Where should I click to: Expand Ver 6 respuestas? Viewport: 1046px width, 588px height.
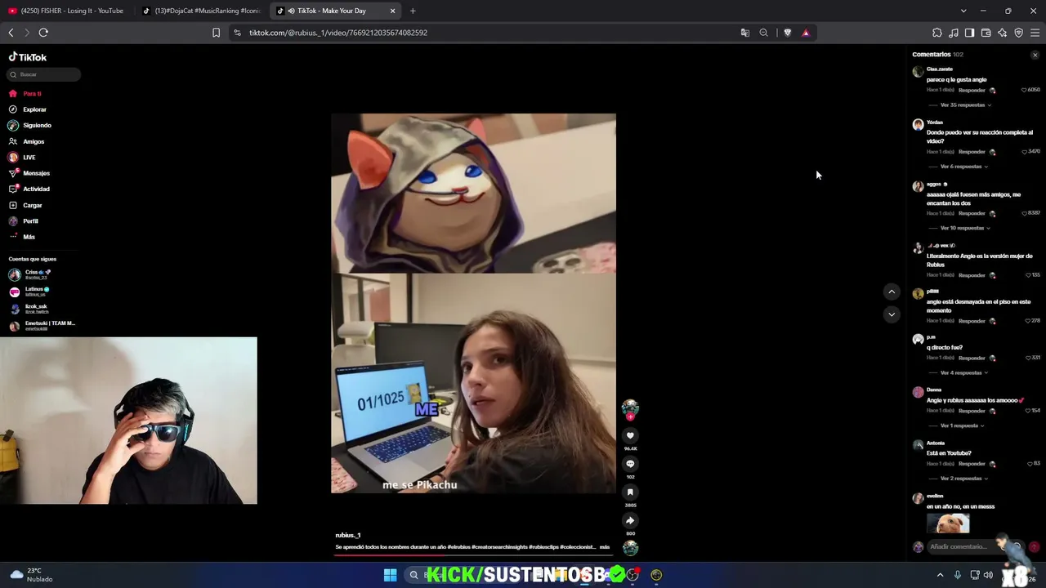click(x=964, y=167)
